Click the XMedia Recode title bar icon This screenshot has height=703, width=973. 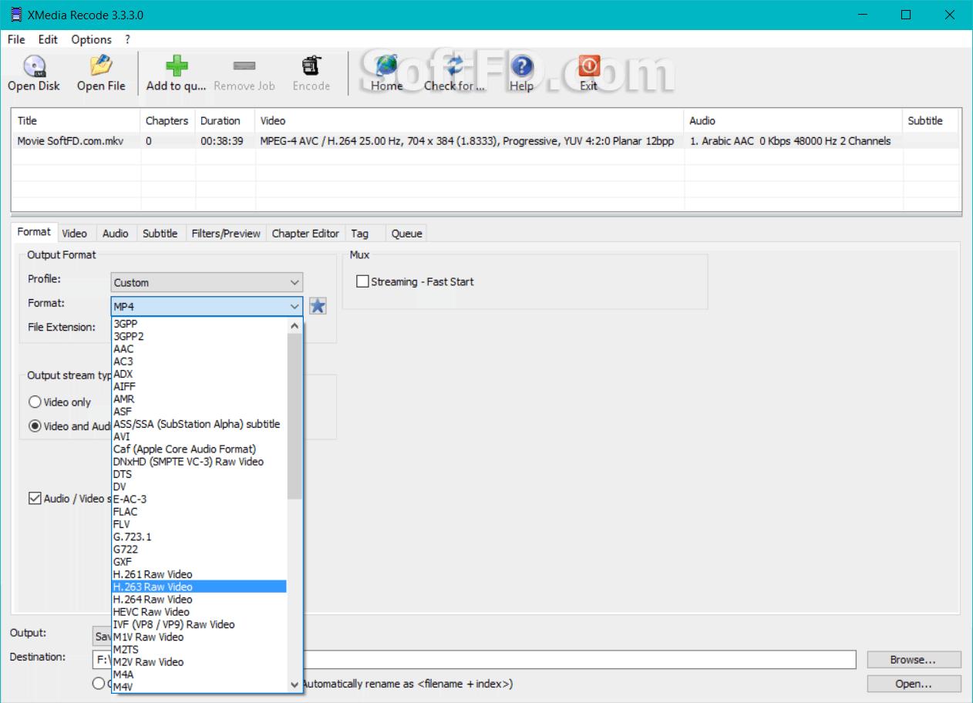pyautogui.click(x=15, y=15)
